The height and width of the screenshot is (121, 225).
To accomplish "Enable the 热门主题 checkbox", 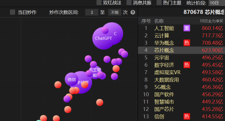I will click(x=159, y=3).
